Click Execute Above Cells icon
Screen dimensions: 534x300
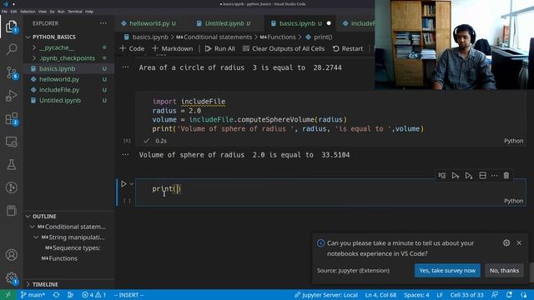pyautogui.click(x=456, y=176)
